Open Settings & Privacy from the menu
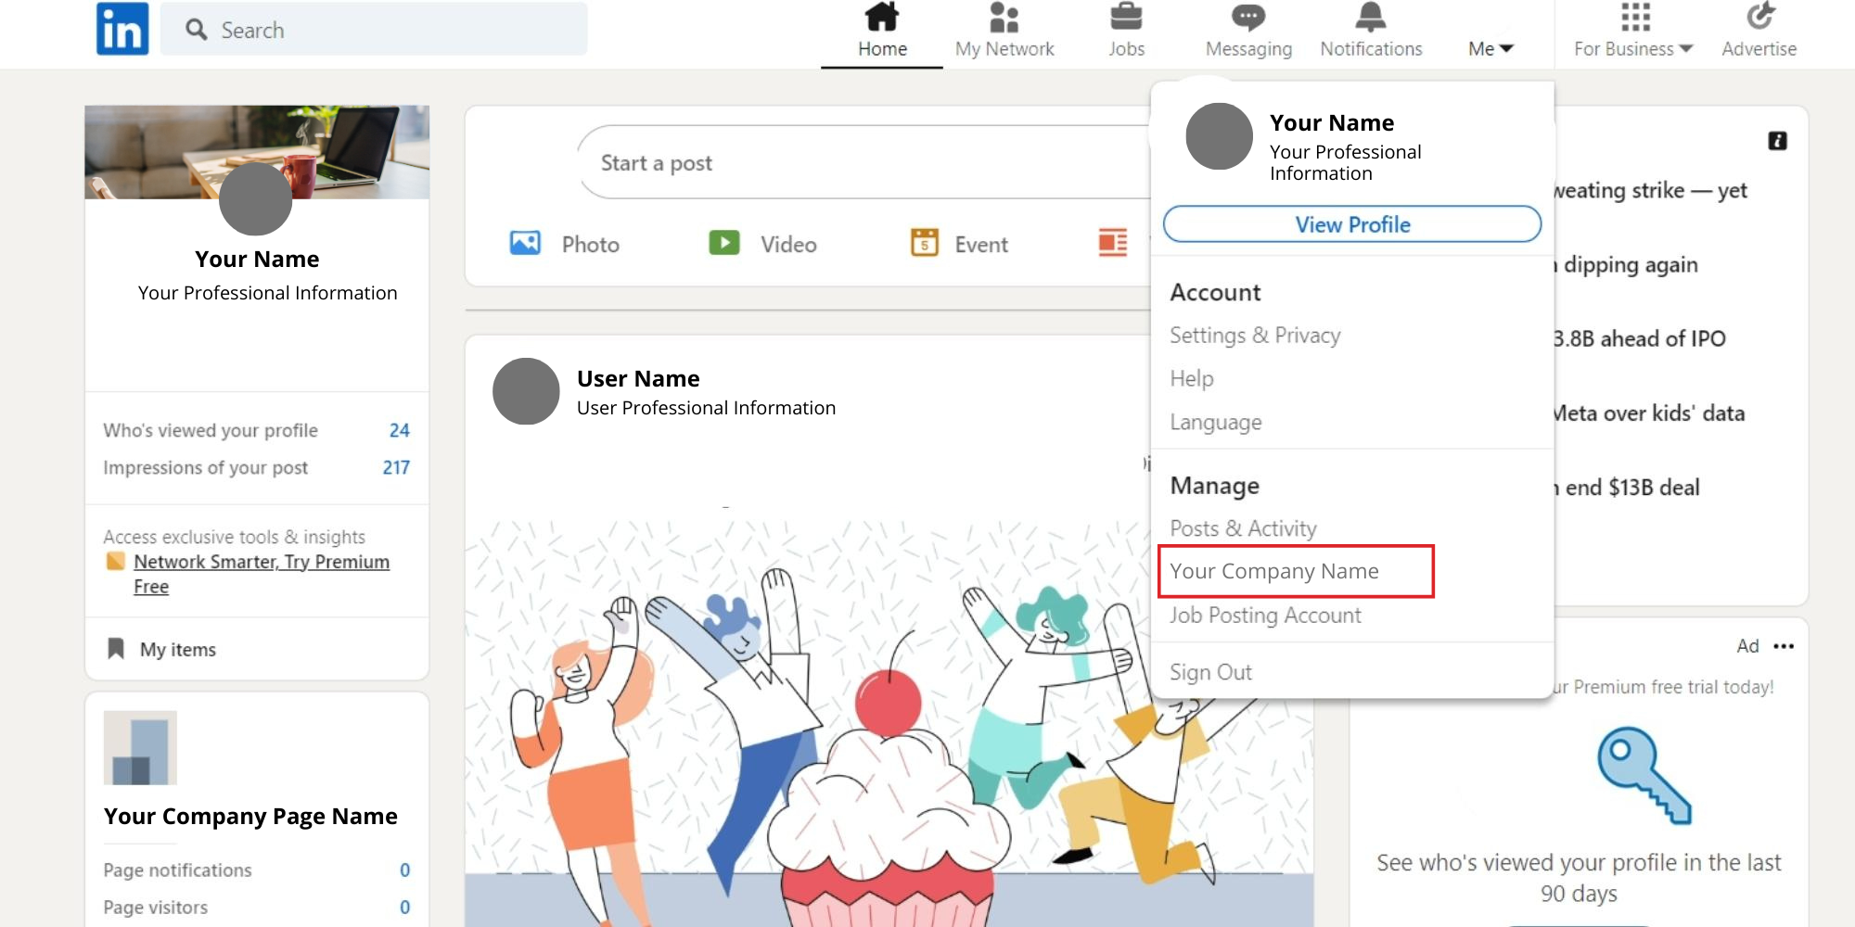1855x927 pixels. click(1255, 335)
